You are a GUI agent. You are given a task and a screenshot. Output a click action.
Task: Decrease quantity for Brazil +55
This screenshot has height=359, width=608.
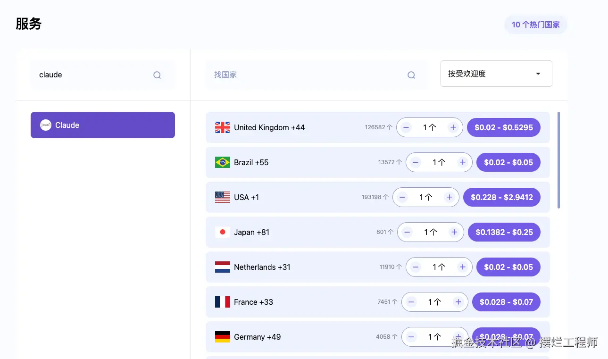tap(416, 162)
